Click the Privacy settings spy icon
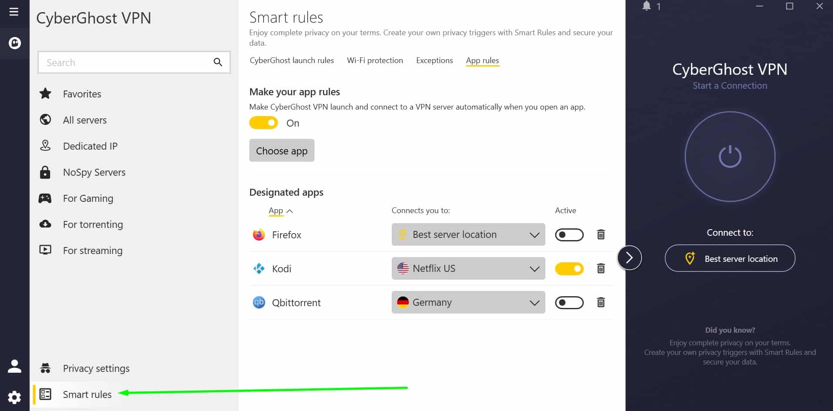This screenshot has height=411, width=833. click(x=45, y=368)
